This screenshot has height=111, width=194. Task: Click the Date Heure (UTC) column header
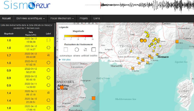coord(31,34)
